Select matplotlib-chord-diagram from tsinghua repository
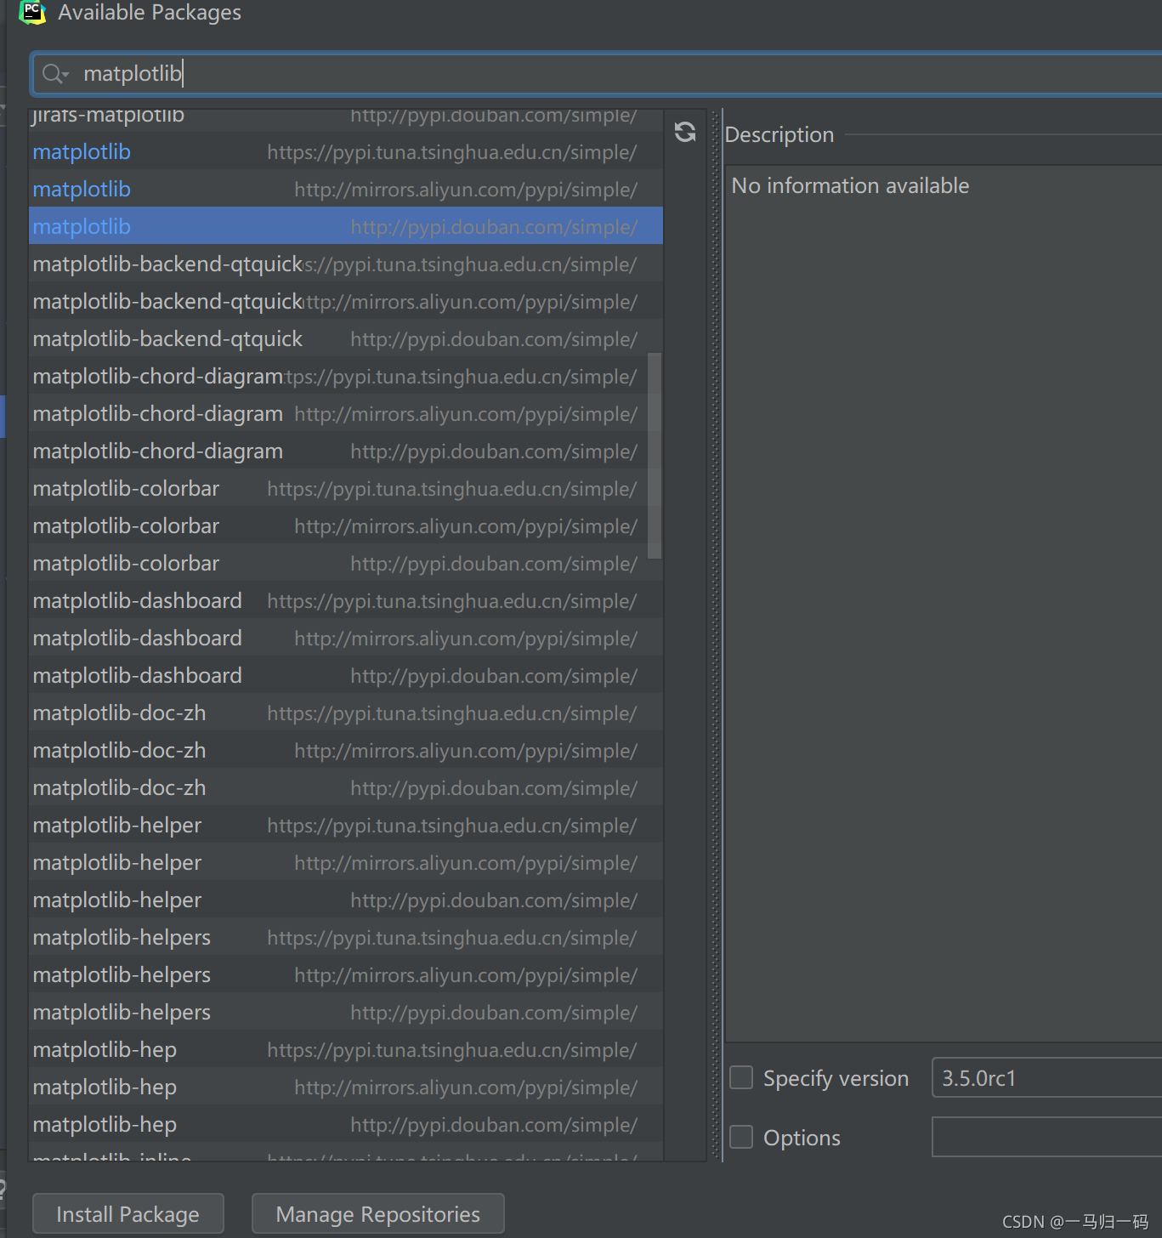 click(x=346, y=377)
